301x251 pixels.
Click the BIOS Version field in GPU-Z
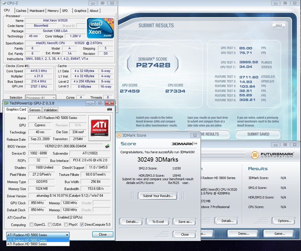[x=66, y=146]
